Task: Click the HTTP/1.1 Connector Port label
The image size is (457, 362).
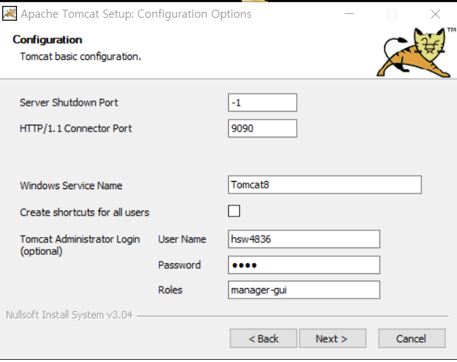Action: click(x=76, y=129)
